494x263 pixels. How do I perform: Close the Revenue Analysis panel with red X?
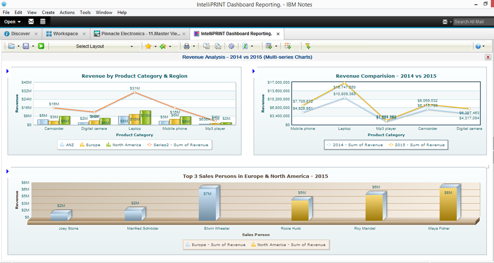(x=488, y=57)
